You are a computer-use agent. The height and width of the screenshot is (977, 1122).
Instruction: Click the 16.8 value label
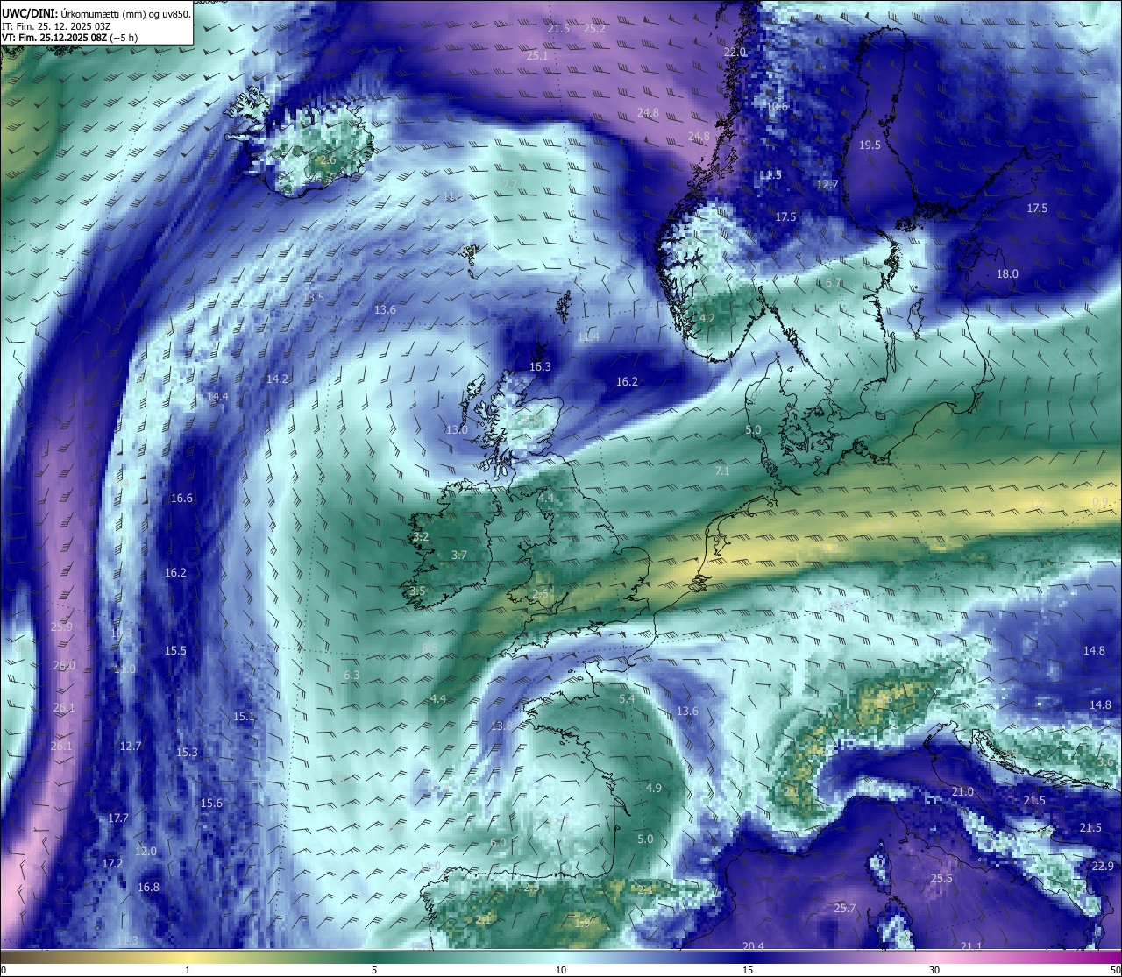click(x=149, y=888)
